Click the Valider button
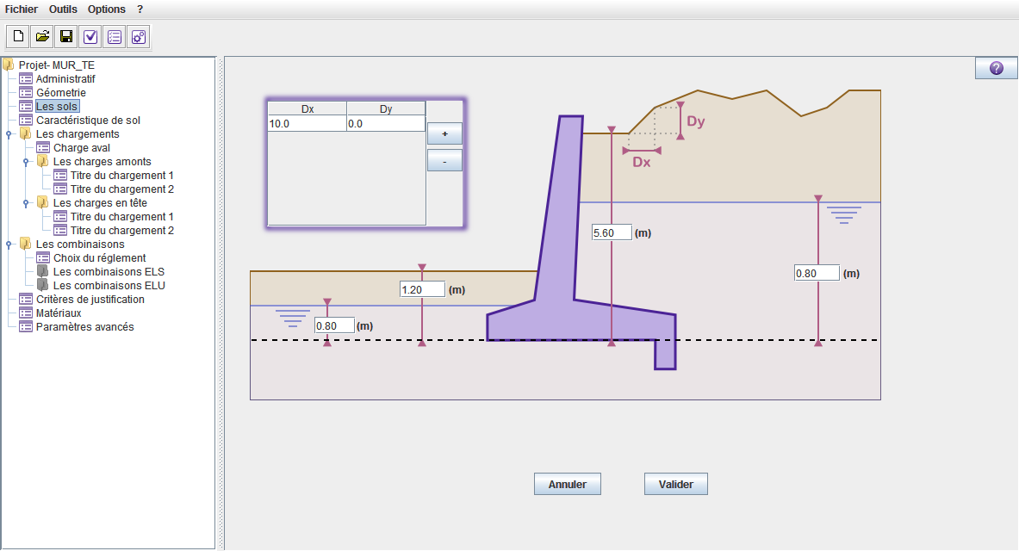The image size is (1019, 551). click(676, 484)
